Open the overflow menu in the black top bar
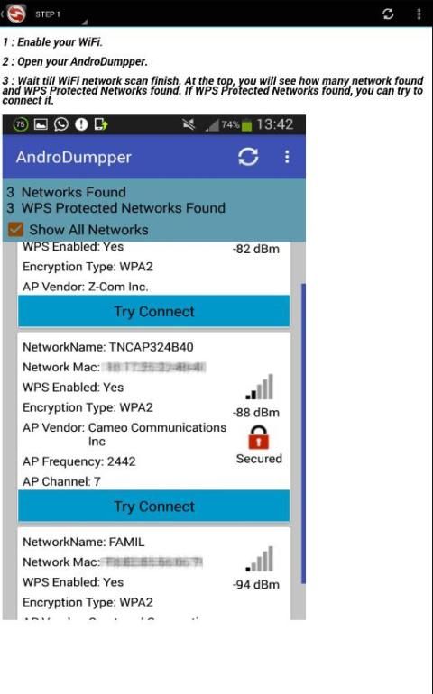The width and height of the screenshot is (433, 694). [419, 14]
